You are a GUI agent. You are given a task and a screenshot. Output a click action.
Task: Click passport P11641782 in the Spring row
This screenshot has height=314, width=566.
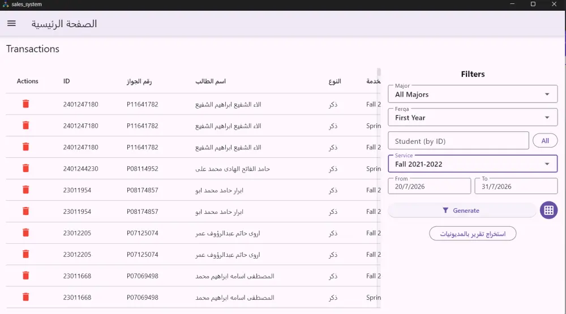[x=142, y=126]
